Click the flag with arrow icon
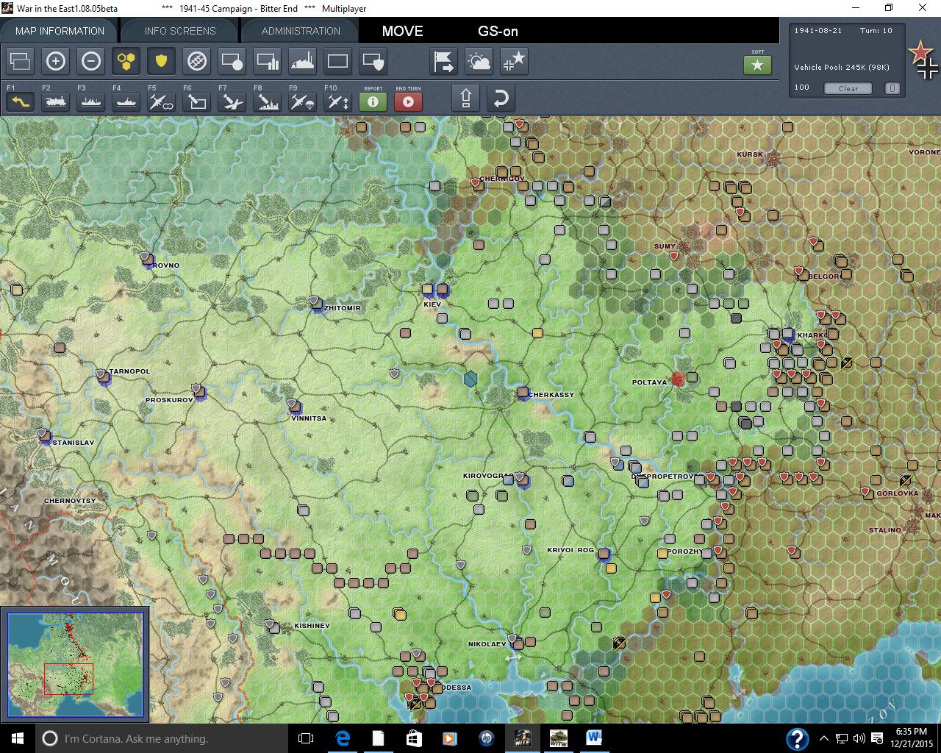 pyautogui.click(x=444, y=61)
